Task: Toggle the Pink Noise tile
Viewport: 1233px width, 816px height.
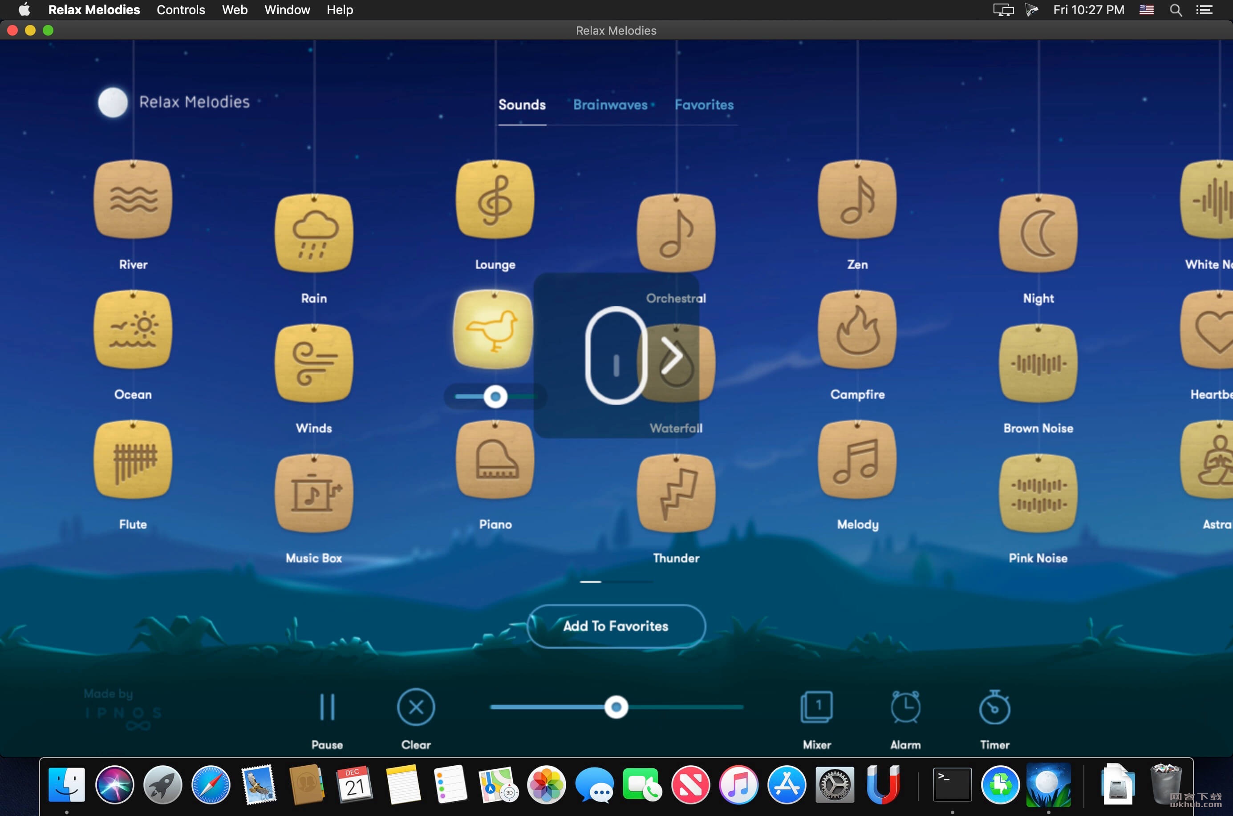Action: coord(1038,493)
